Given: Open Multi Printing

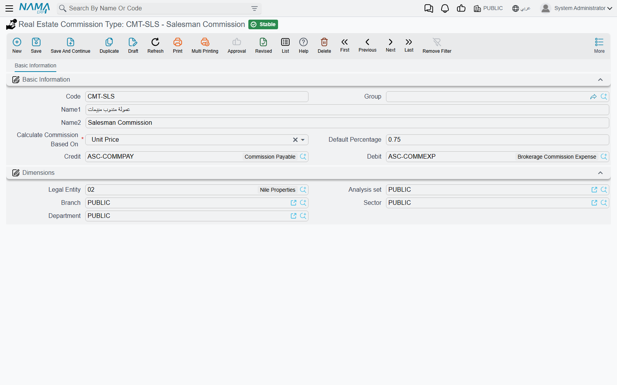Looking at the screenshot, I should tap(205, 45).
